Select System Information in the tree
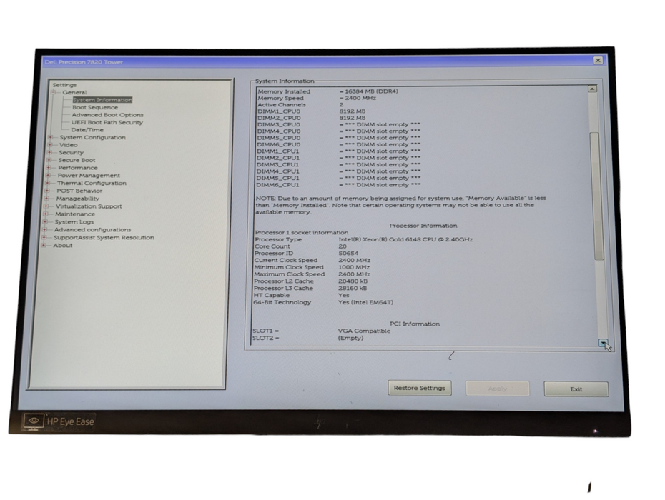Screen dimensions: 665x500 point(102,100)
